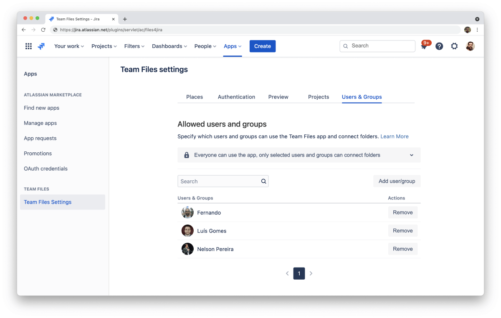Open the user profile avatar in Jira header
Viewport: 501px width, 318px height.
point(470,46)
